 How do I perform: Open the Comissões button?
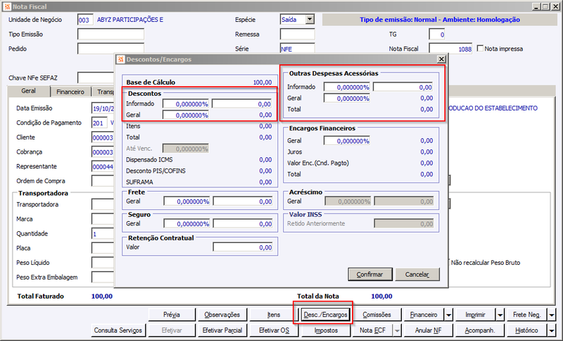pyautogui.click(x=377, y=315)
